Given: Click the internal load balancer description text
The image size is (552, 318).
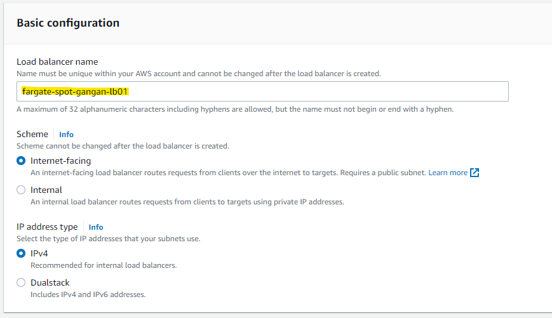Looking at the screenshot, I should [x=187, y=202].
